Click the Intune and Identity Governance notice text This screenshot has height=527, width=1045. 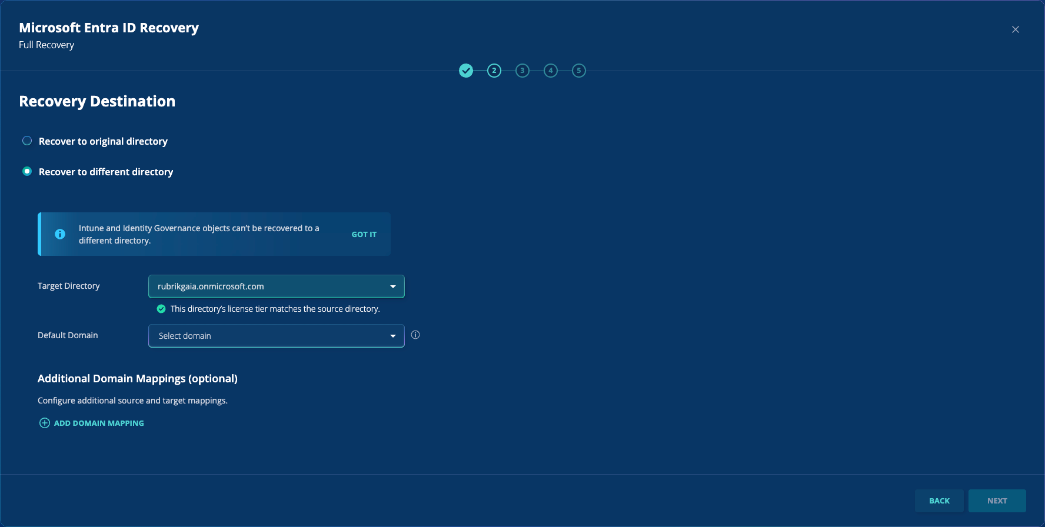click(x=199, y=234)
